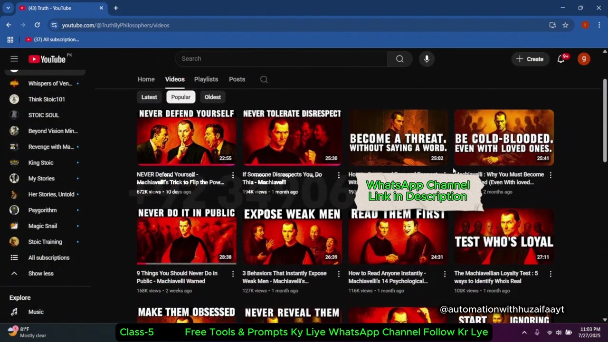Click the install app icon in address bar
This screenshot has width=608, height=342.
[x=552, y=25]
